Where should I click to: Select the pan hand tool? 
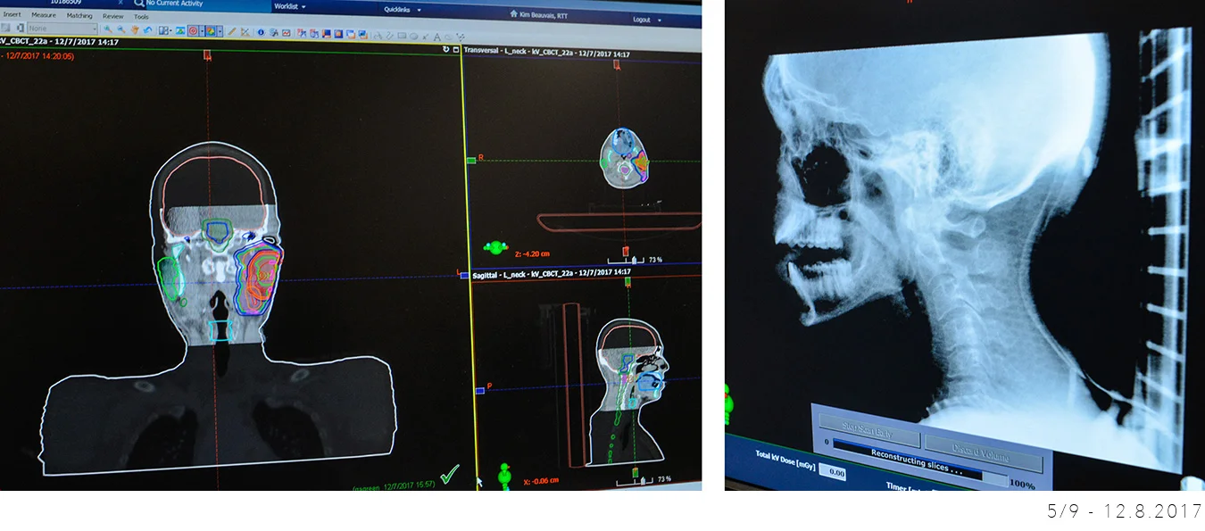[x=135, y=30]
